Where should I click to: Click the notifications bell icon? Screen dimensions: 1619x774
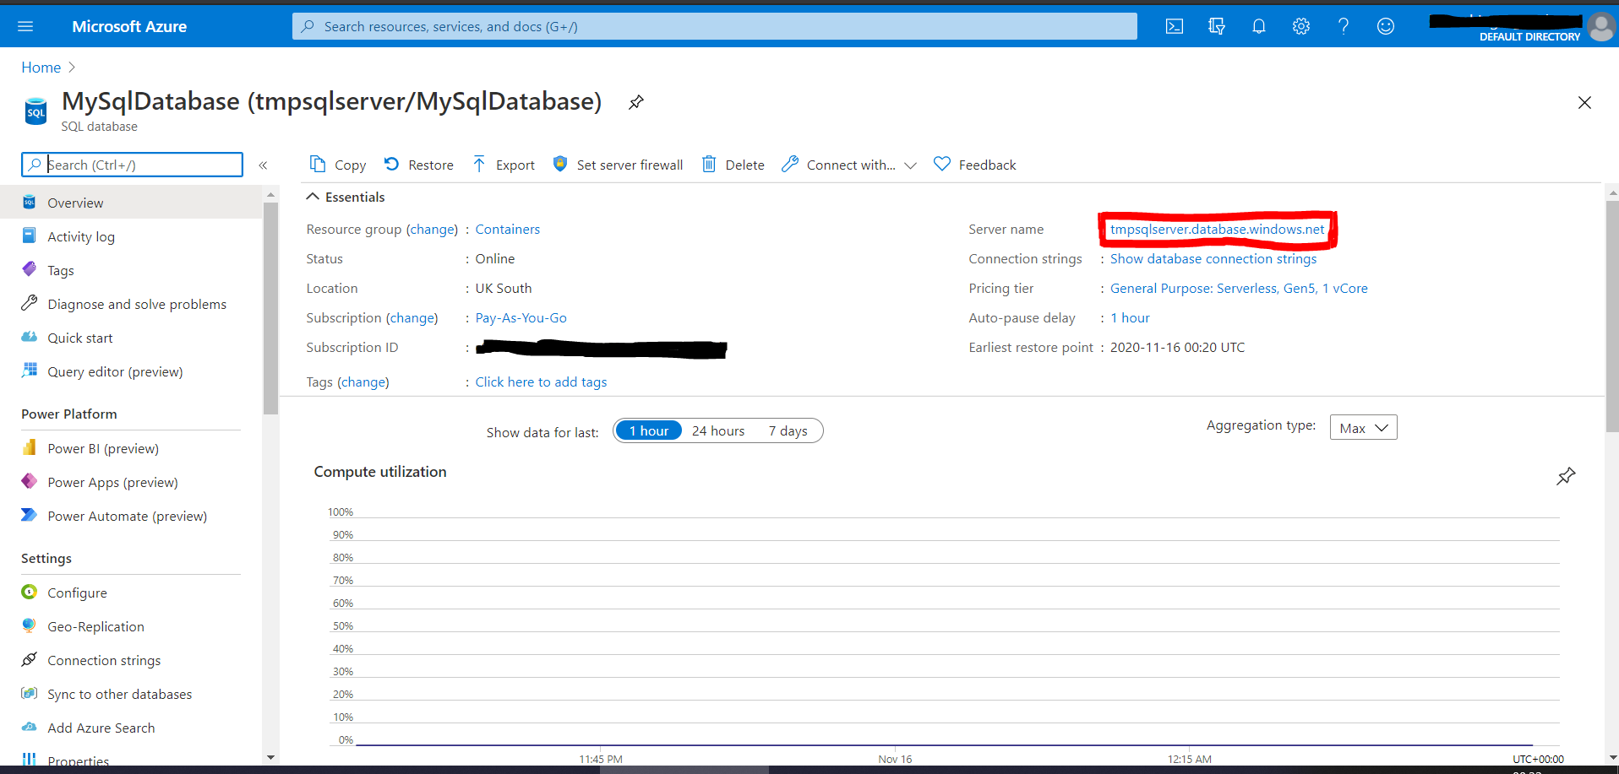tap(1258, 26)
